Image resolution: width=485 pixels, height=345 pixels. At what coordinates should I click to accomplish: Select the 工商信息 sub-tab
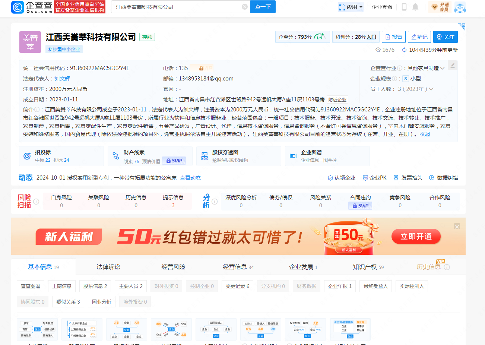[x=62, y=286]
